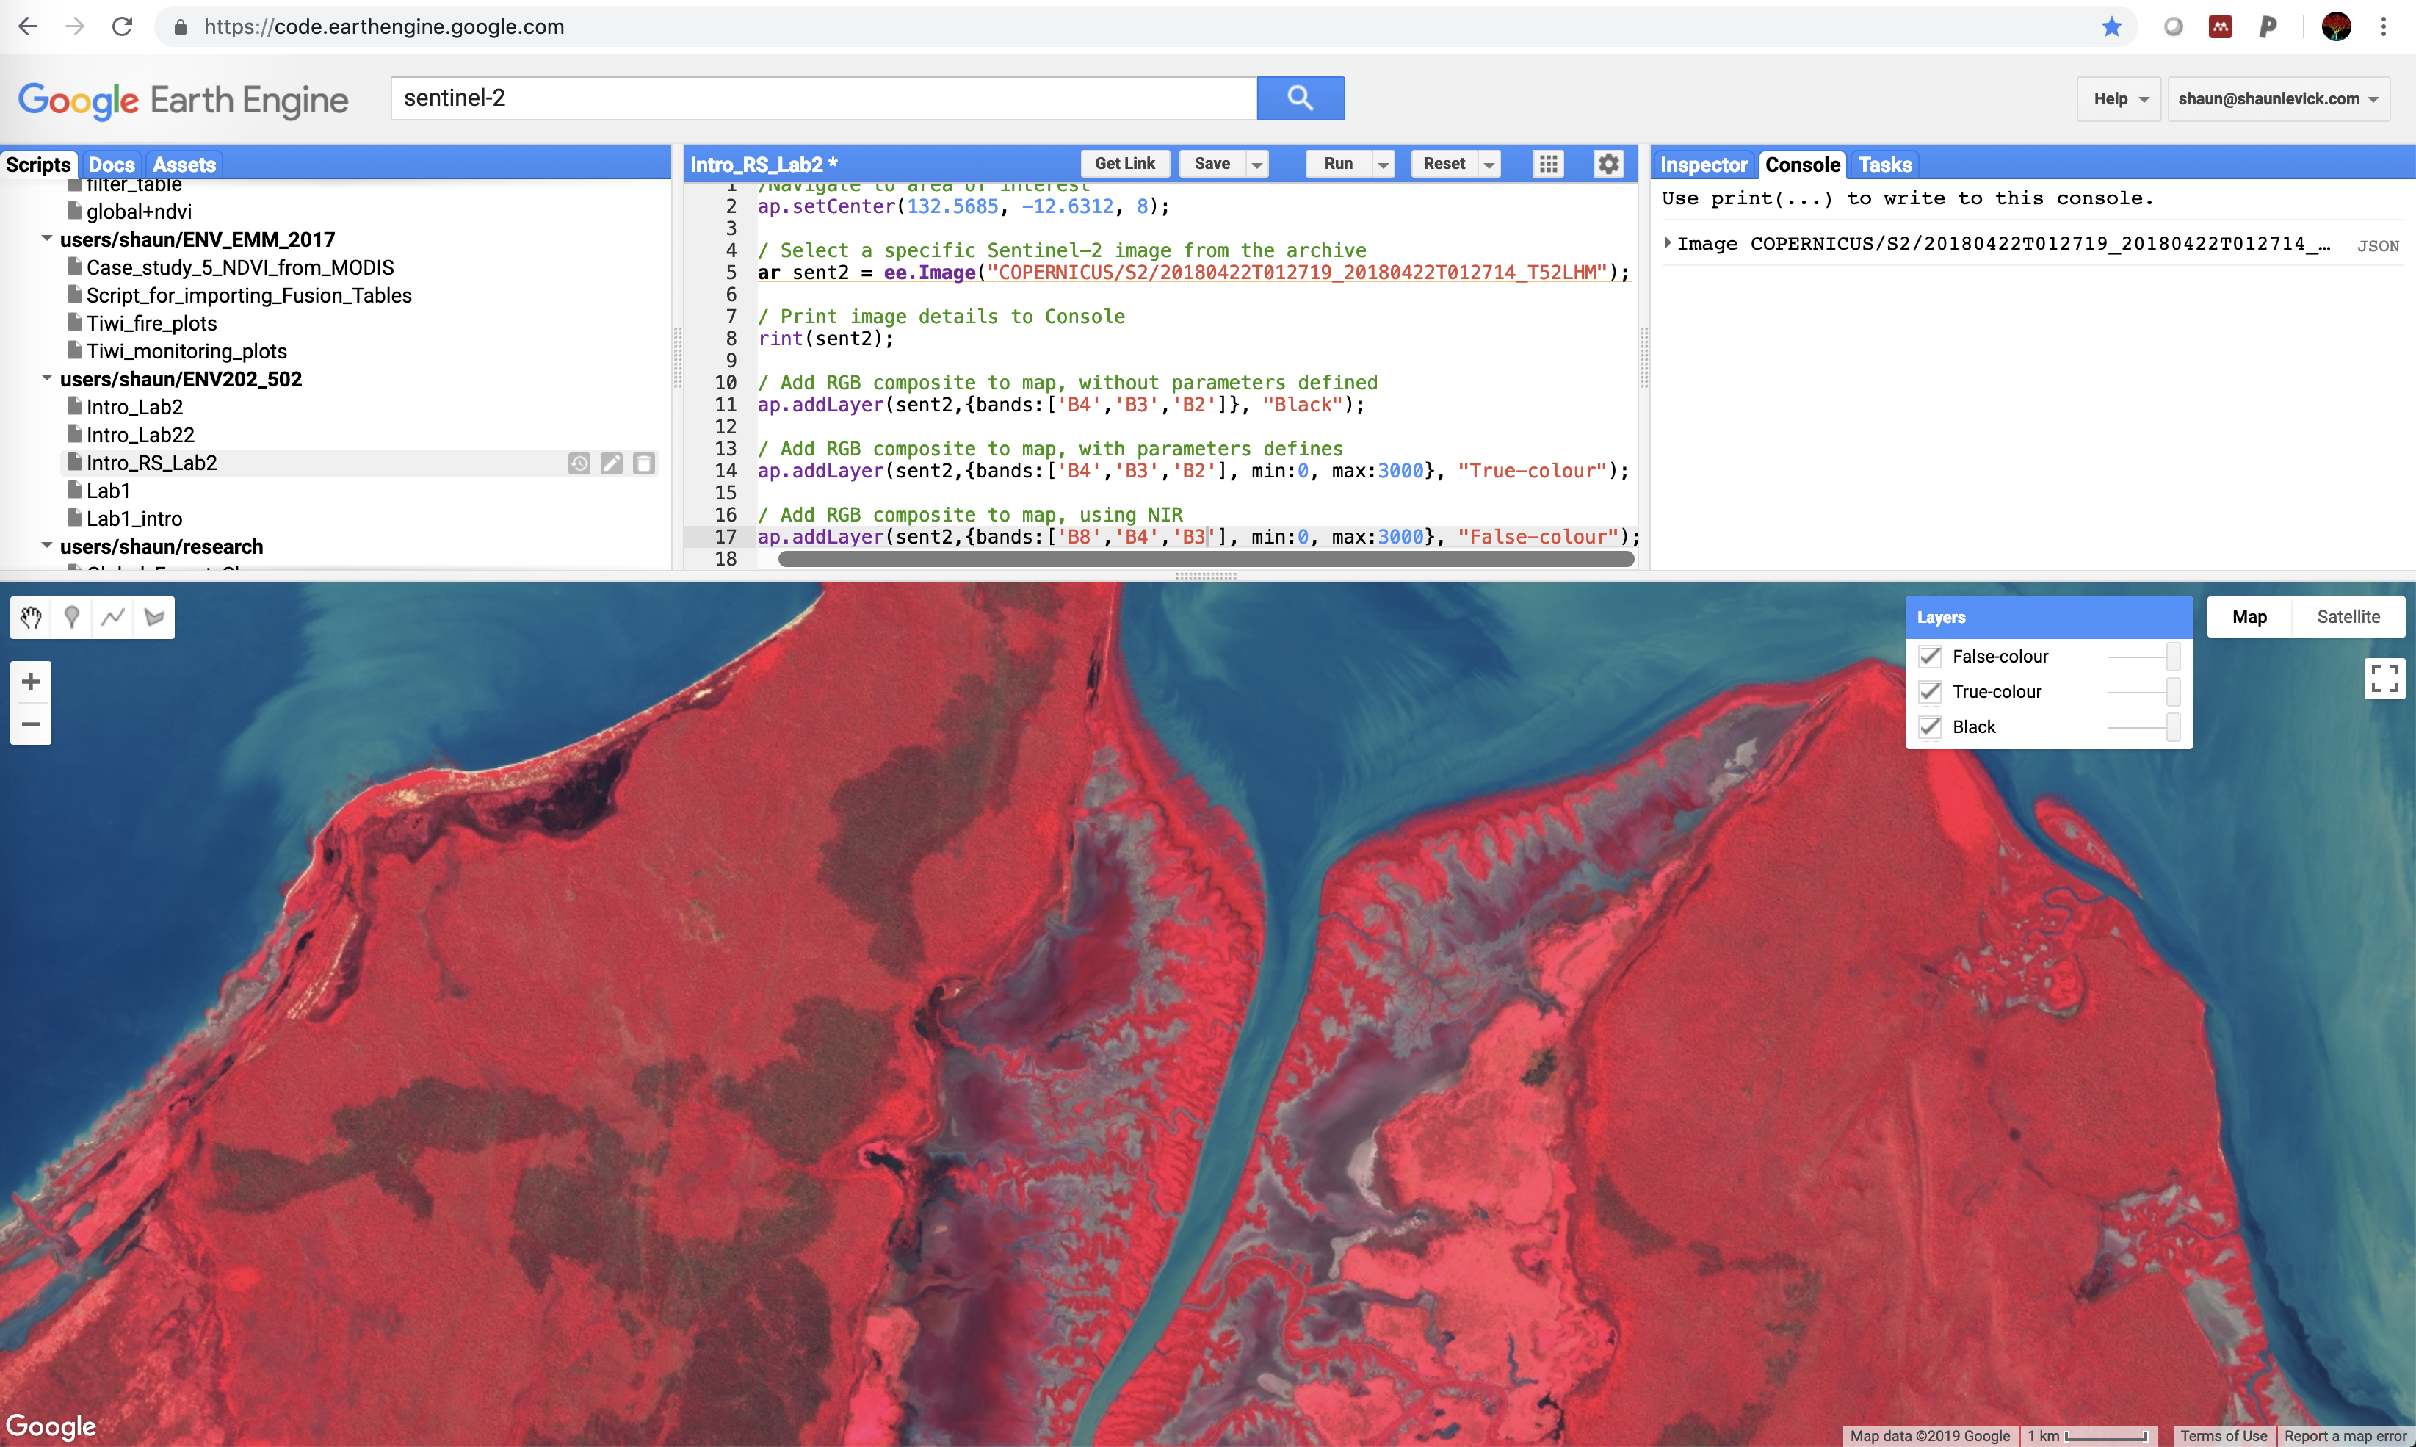Screen dimensions: 2416x1447
Task: Switch to the Console tab
Action: pos(1802,164)
